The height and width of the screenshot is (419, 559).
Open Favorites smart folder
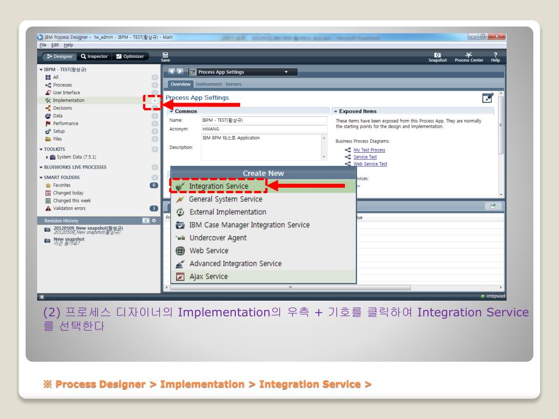(62, 185)
